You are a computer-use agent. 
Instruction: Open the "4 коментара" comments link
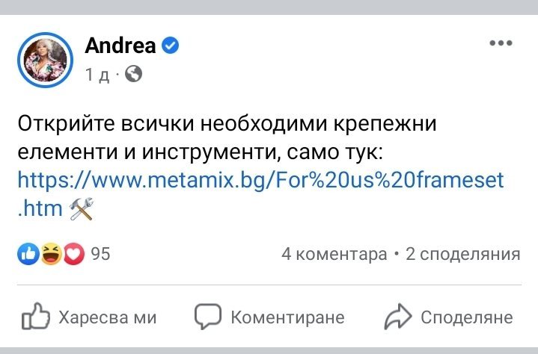334,255
